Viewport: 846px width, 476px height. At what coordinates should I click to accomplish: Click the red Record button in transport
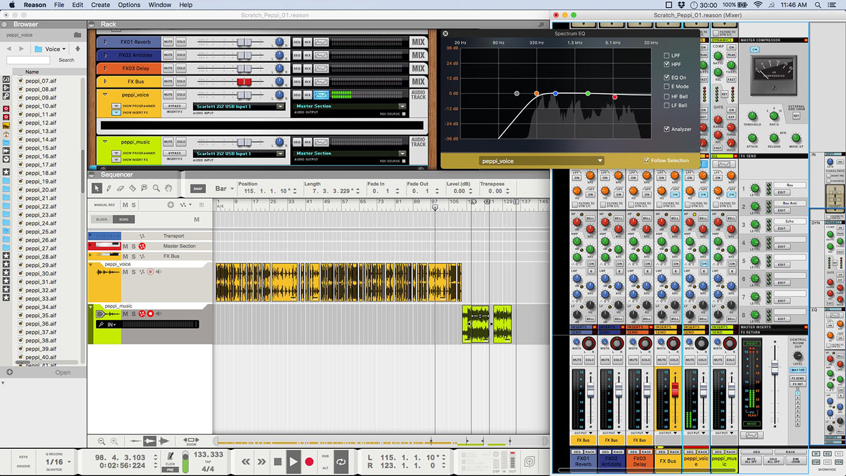(x=309, y=462)
